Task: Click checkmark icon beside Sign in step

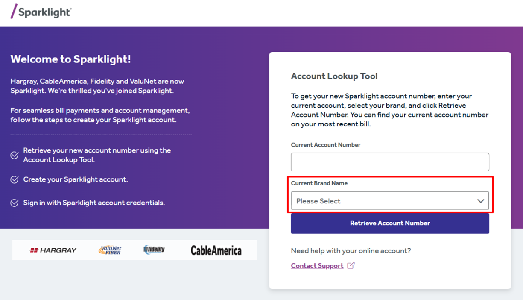Action: pyautogui.click(x=15, y=203)
